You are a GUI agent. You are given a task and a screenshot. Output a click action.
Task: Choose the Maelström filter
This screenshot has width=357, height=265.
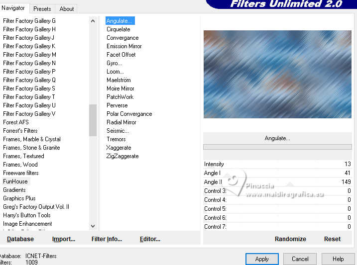[x=119, y=80]
